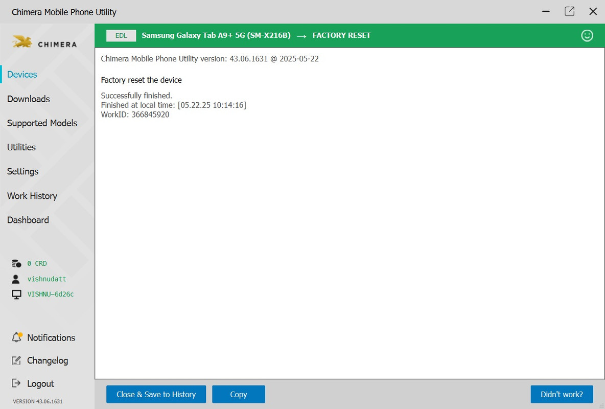Click the Notifications bell icon
Screen dimensions: 605x409
[16, 337]
